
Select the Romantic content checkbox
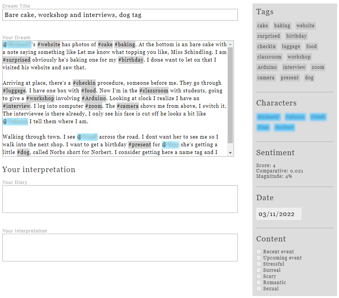click(x=259, y=283)
